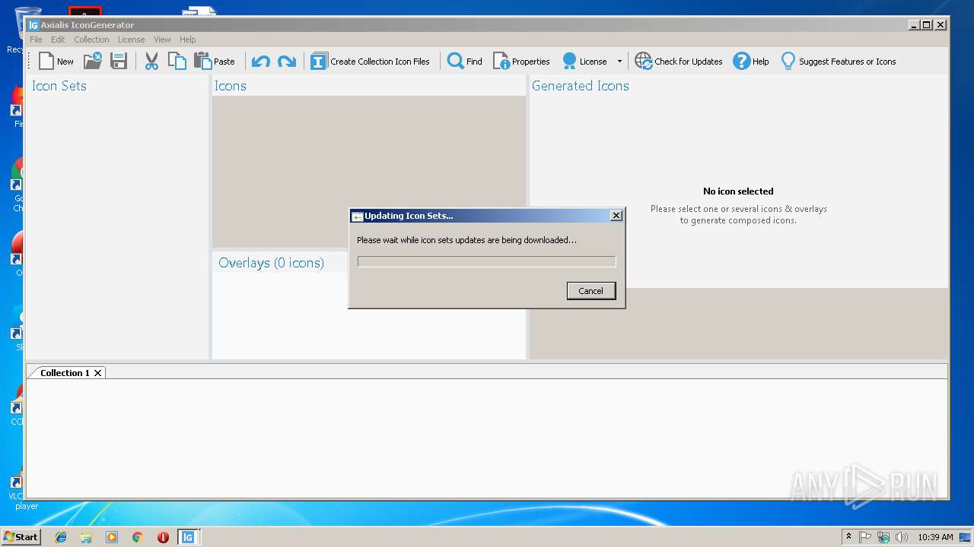This screenshot has height=547, width=974.
Task: Open the License menu
Action: 131,40
